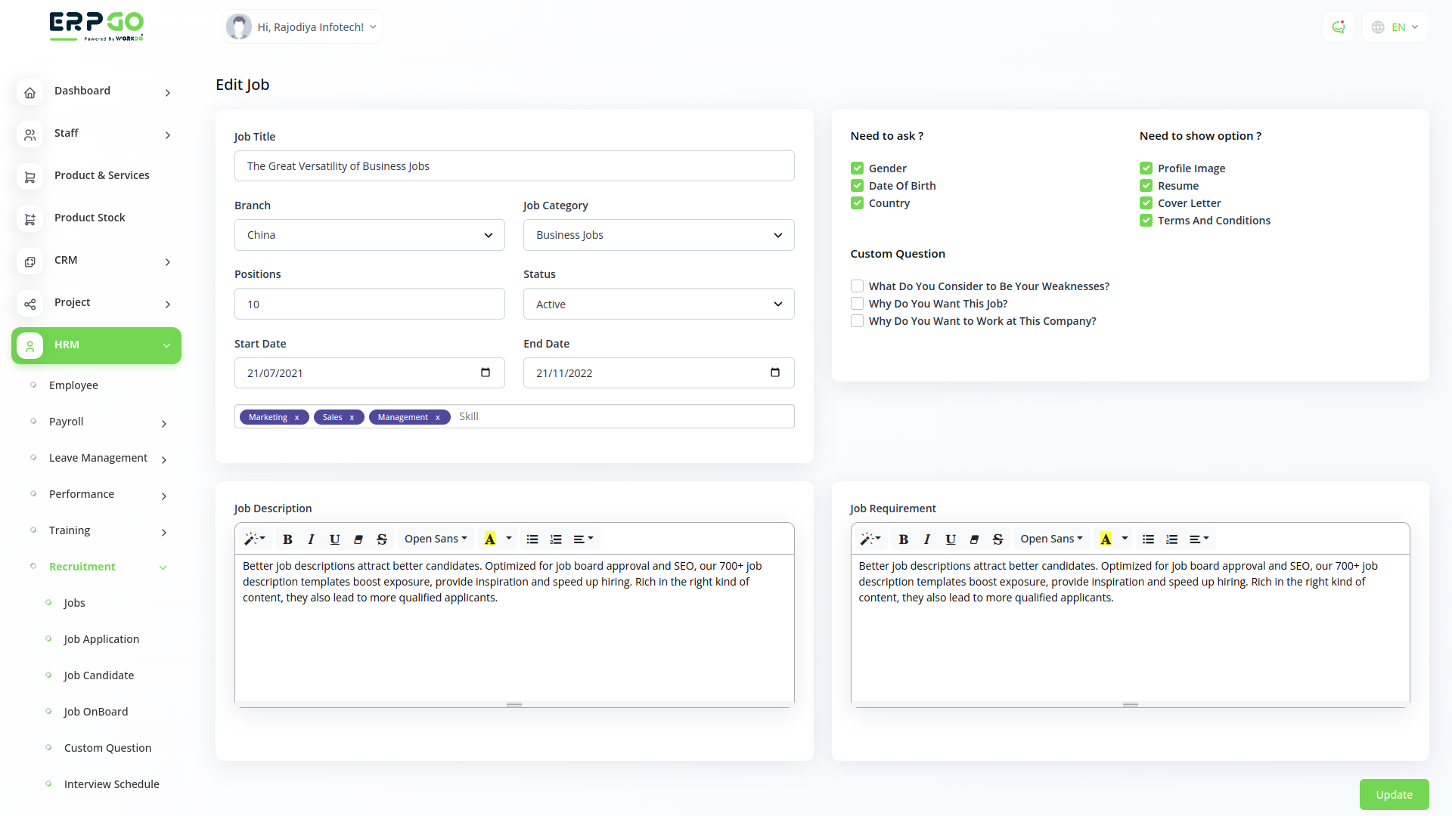Click highlight color A in Job Description toolbar

pyautogui.click(x=490, y=539)
